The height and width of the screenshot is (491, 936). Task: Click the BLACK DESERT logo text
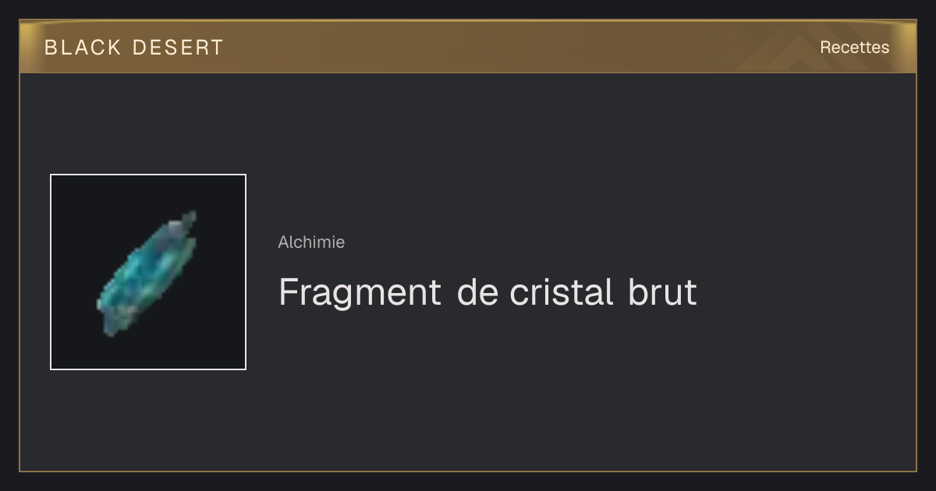[134, 48]
